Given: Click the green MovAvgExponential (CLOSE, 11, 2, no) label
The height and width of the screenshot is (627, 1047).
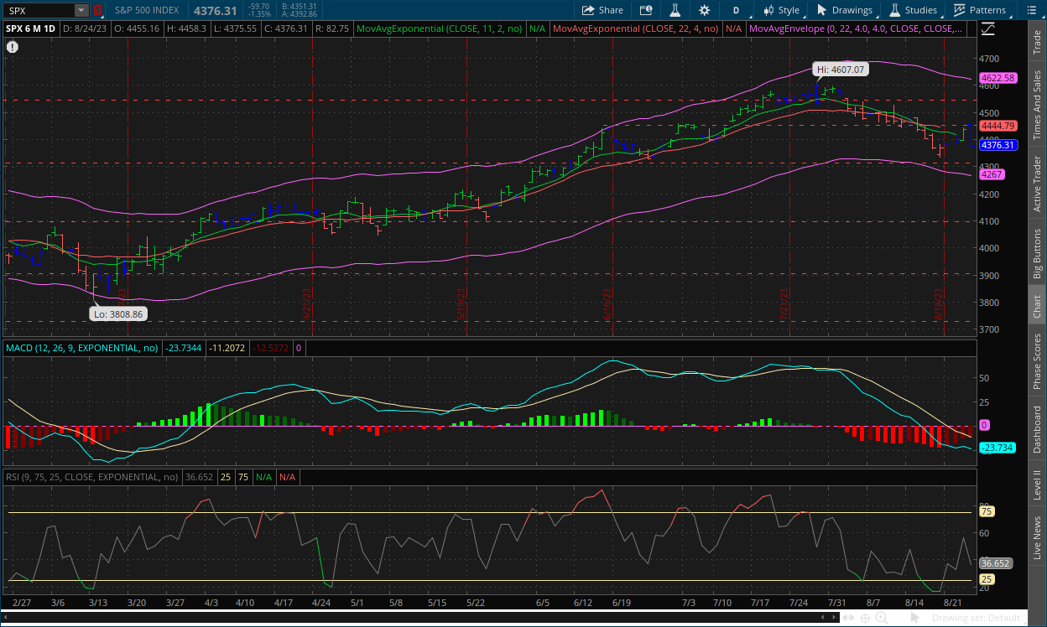Looking at the screenshot, I should point(439,28).
